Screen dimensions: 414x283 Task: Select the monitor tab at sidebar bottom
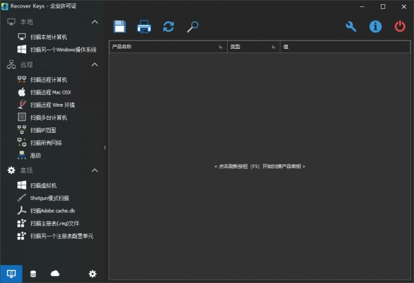click(x=11, y=274)
